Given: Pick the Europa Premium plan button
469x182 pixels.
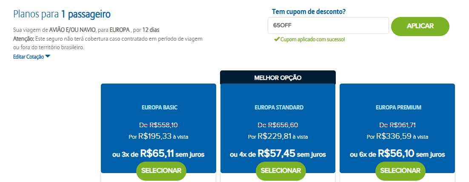Looking at the screenshot, I should tap(400, 171).
